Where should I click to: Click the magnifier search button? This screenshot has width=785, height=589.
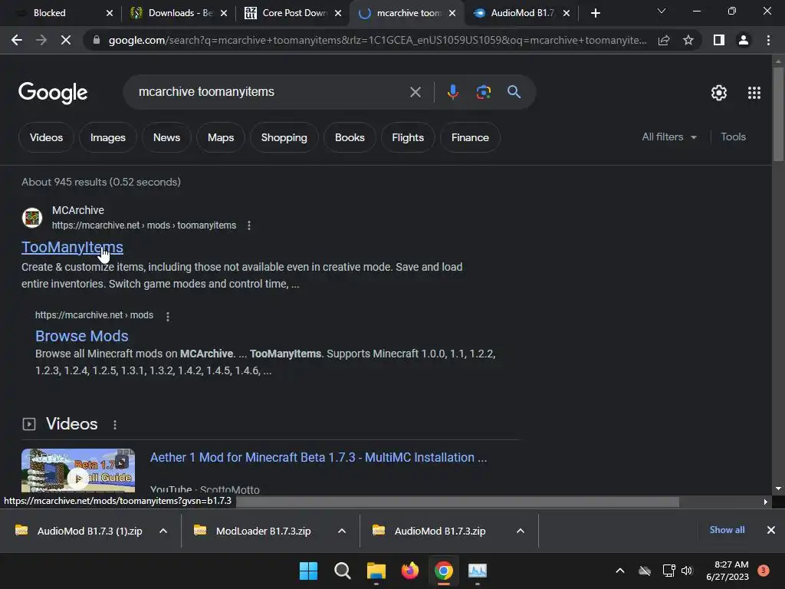[514, 92]
